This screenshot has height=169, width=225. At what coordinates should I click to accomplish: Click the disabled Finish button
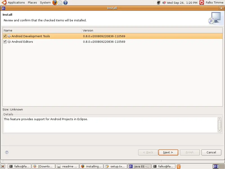click(x=190, y=152)
